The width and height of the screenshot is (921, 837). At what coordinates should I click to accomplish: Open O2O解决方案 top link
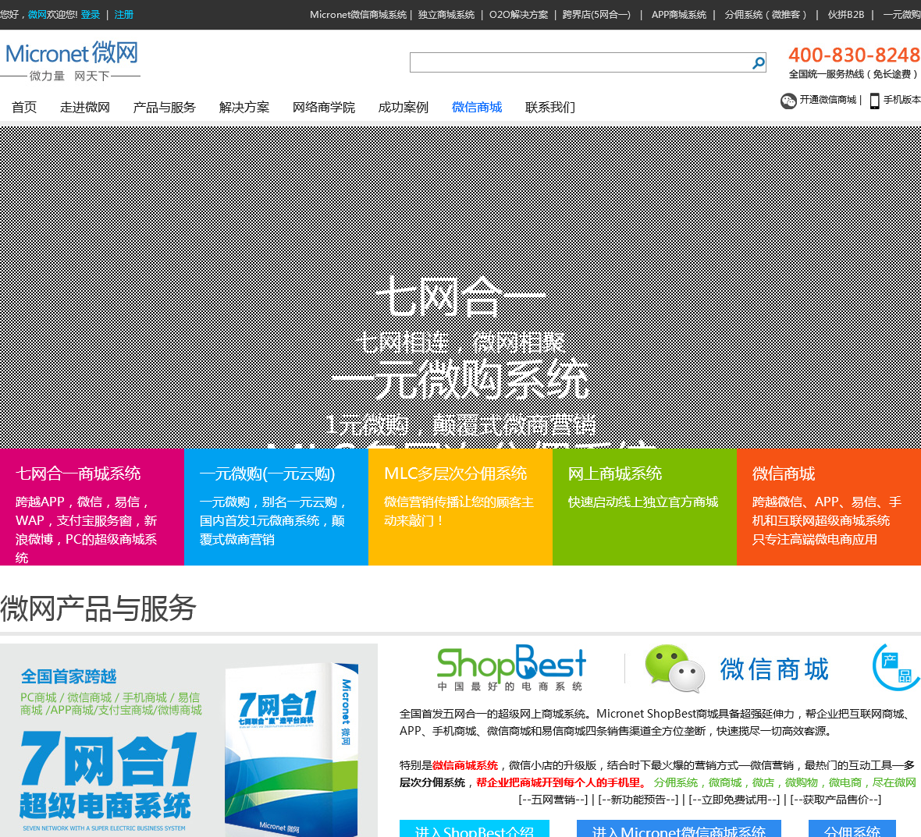tap(519, 15)
